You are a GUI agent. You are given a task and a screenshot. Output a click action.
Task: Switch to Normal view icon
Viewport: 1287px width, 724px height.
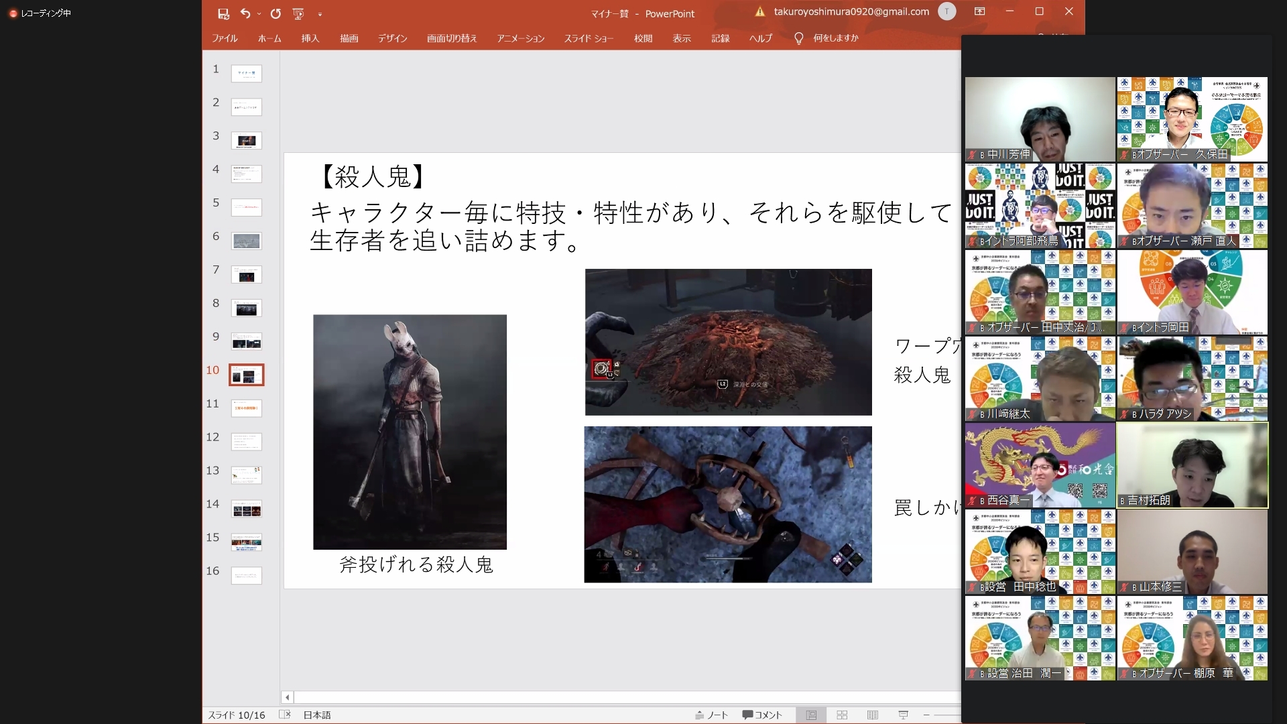click(x=811, y=715)
